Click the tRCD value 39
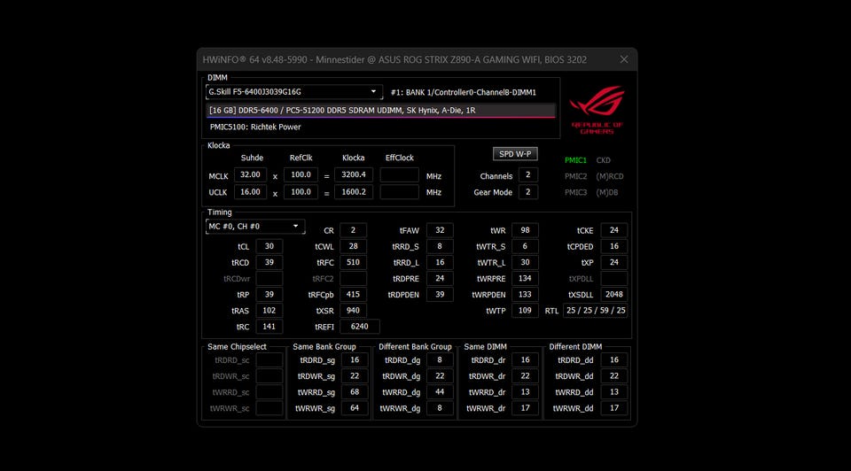Screen dimensions: 851x471 (x=269, y=262)
